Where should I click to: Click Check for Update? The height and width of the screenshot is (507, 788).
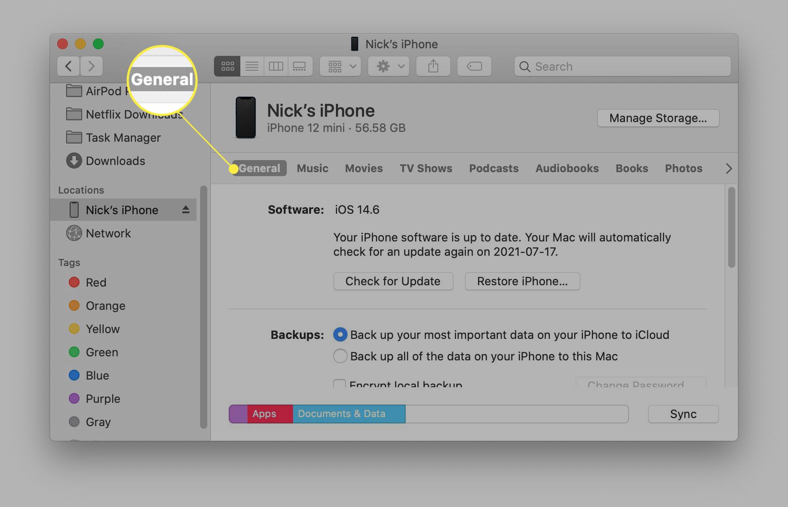coord(393,281)
